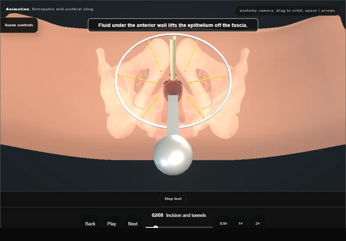
Task: Toggle the Step text button
Action: (173, 199)
